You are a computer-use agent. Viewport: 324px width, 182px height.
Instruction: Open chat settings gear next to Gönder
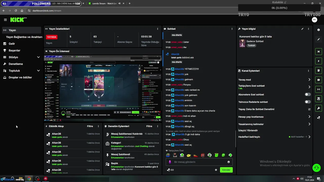216,170
